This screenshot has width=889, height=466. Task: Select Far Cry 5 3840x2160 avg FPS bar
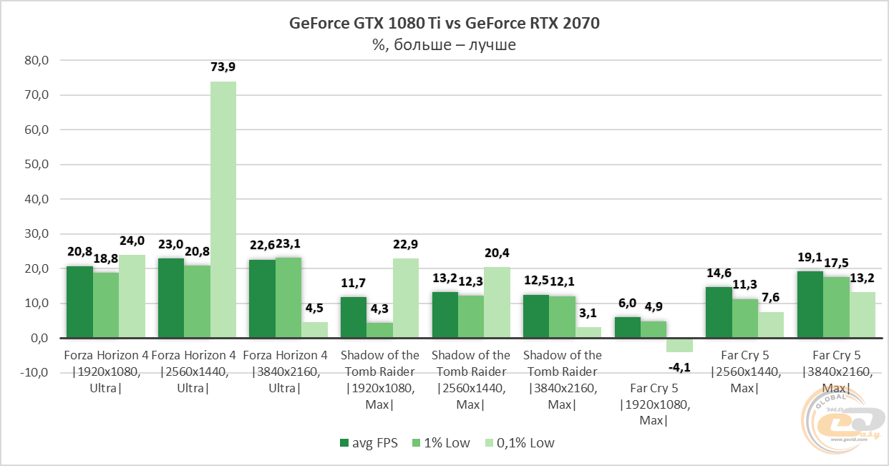tap(810, 305)
